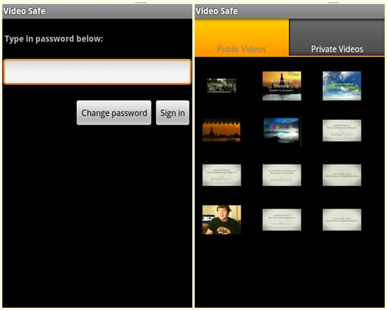The width and height of the screenshot is (387, 310).
Task: Click the password input field
Action: click(x=97, y=72)
